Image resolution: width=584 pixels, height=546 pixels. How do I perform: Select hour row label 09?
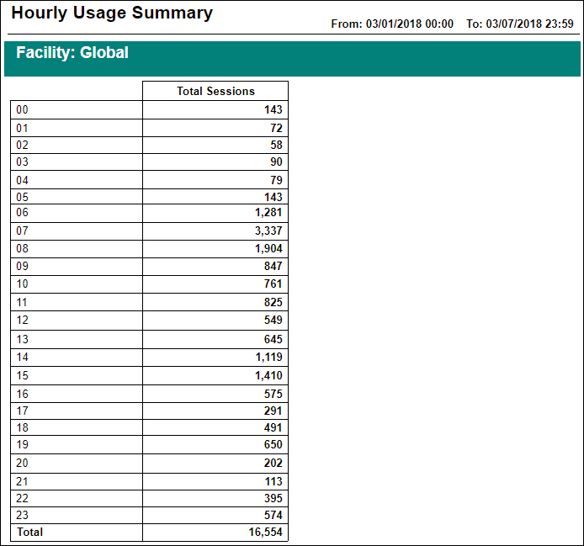pyautogui.click(x=23, y=267)
